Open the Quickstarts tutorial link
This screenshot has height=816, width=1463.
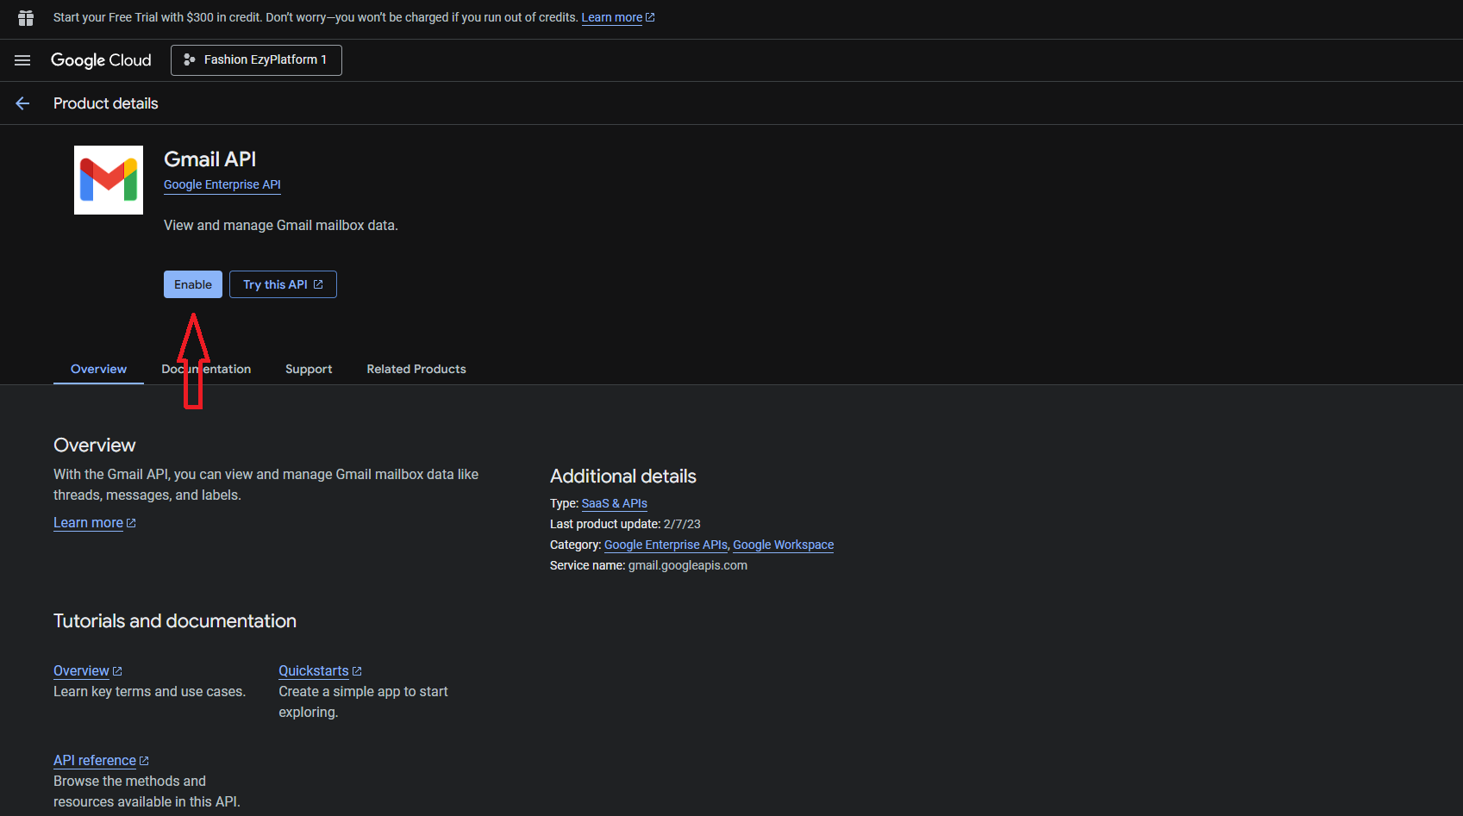coord(313,671)
